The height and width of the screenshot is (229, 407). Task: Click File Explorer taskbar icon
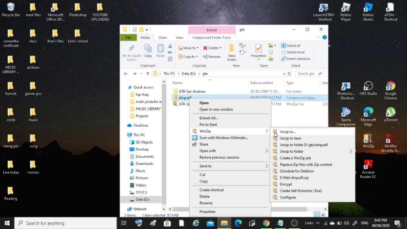(224, 223)
